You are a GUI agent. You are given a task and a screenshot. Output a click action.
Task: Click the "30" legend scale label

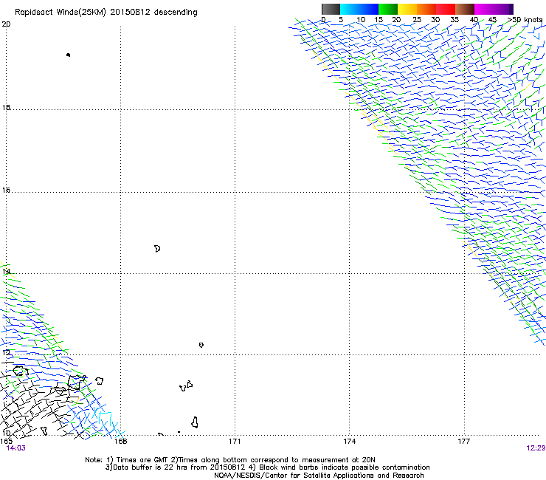pyautogui.click(x=435, y=20)
